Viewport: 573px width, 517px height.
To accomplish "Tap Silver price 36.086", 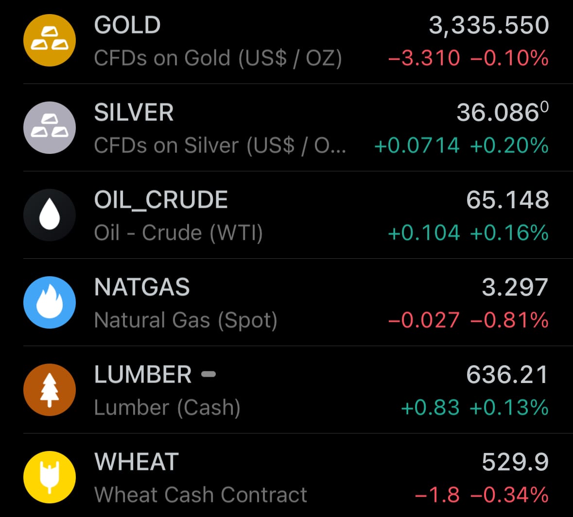I will [x=503, y=112].
